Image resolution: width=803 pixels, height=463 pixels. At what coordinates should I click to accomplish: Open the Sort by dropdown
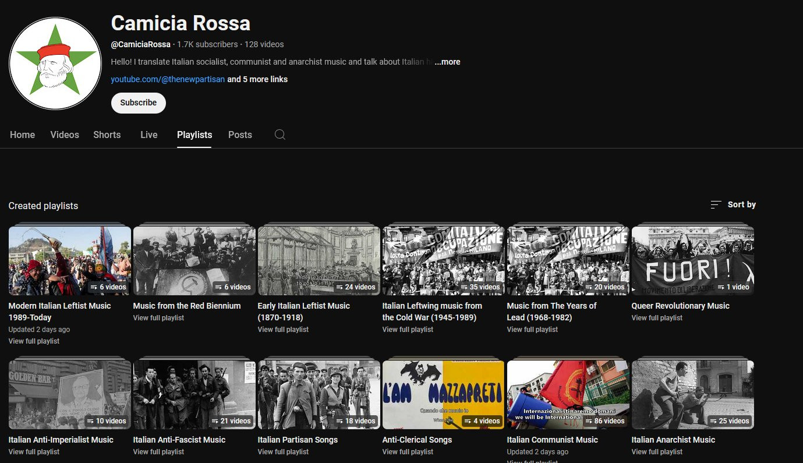733,204
